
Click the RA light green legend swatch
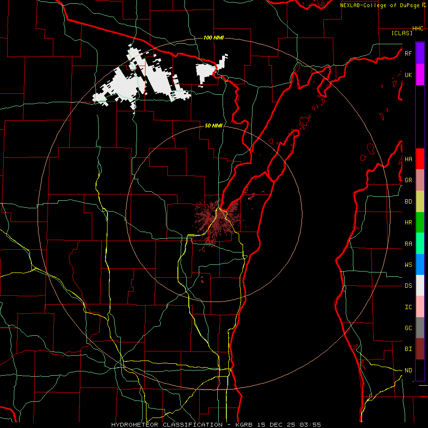[x=420, y=243]
